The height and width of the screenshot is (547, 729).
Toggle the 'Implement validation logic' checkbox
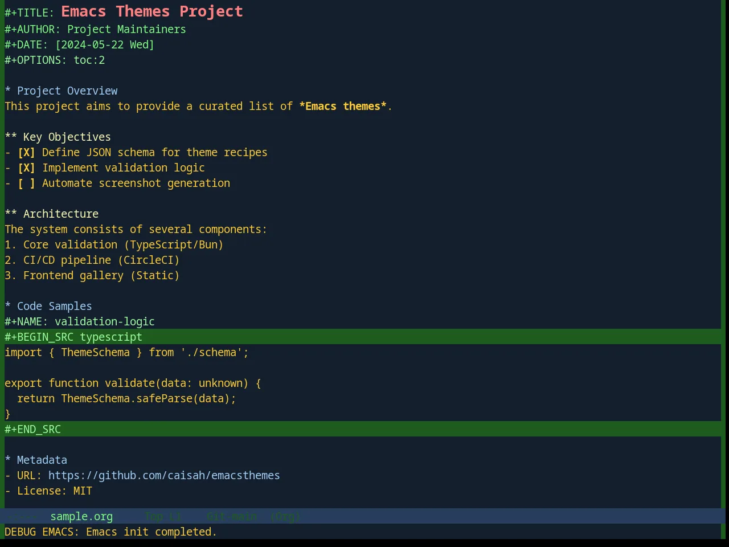click(x=26, y=168)
